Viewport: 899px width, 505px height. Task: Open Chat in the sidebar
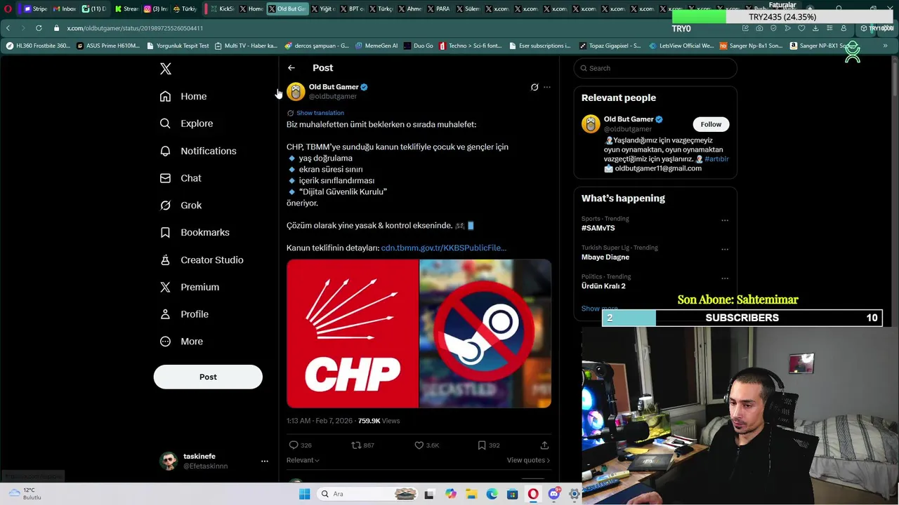pyautogui.click(x=181, y=178)
